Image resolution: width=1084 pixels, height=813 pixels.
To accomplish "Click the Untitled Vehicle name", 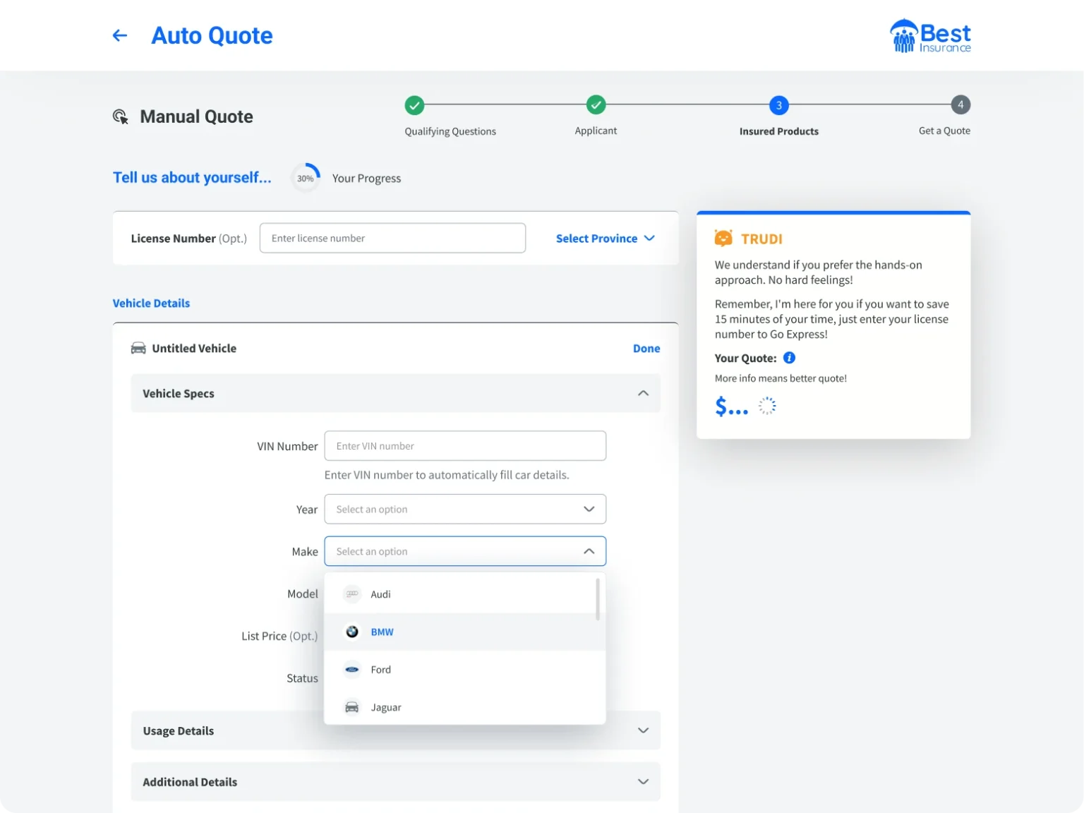I will pos(194,349).
